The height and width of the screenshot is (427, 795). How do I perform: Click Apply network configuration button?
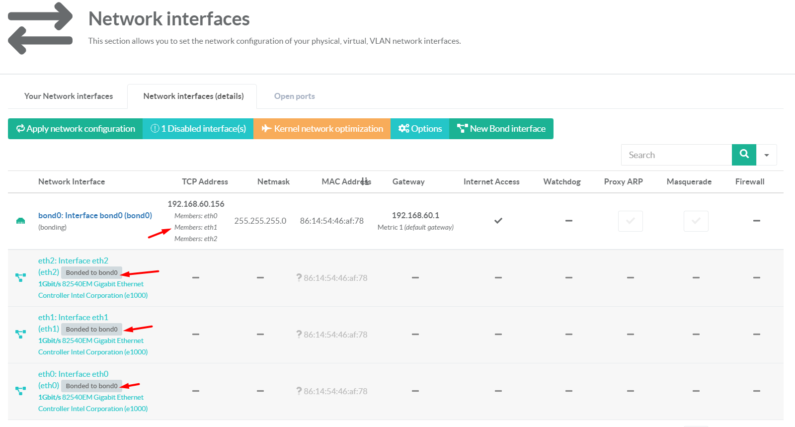[x=76, y=129]
